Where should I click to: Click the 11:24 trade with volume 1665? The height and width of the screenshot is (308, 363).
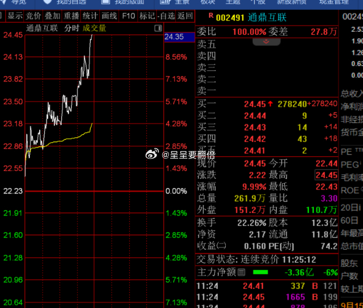click(267, 297)
